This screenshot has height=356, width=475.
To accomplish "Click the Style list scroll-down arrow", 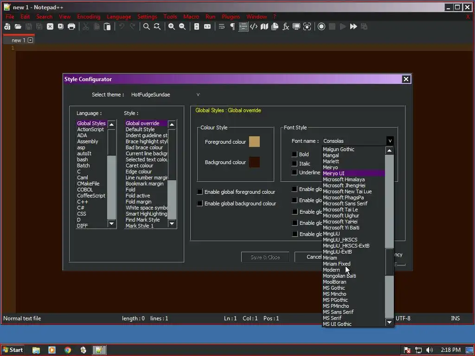I will click(172, 223).
